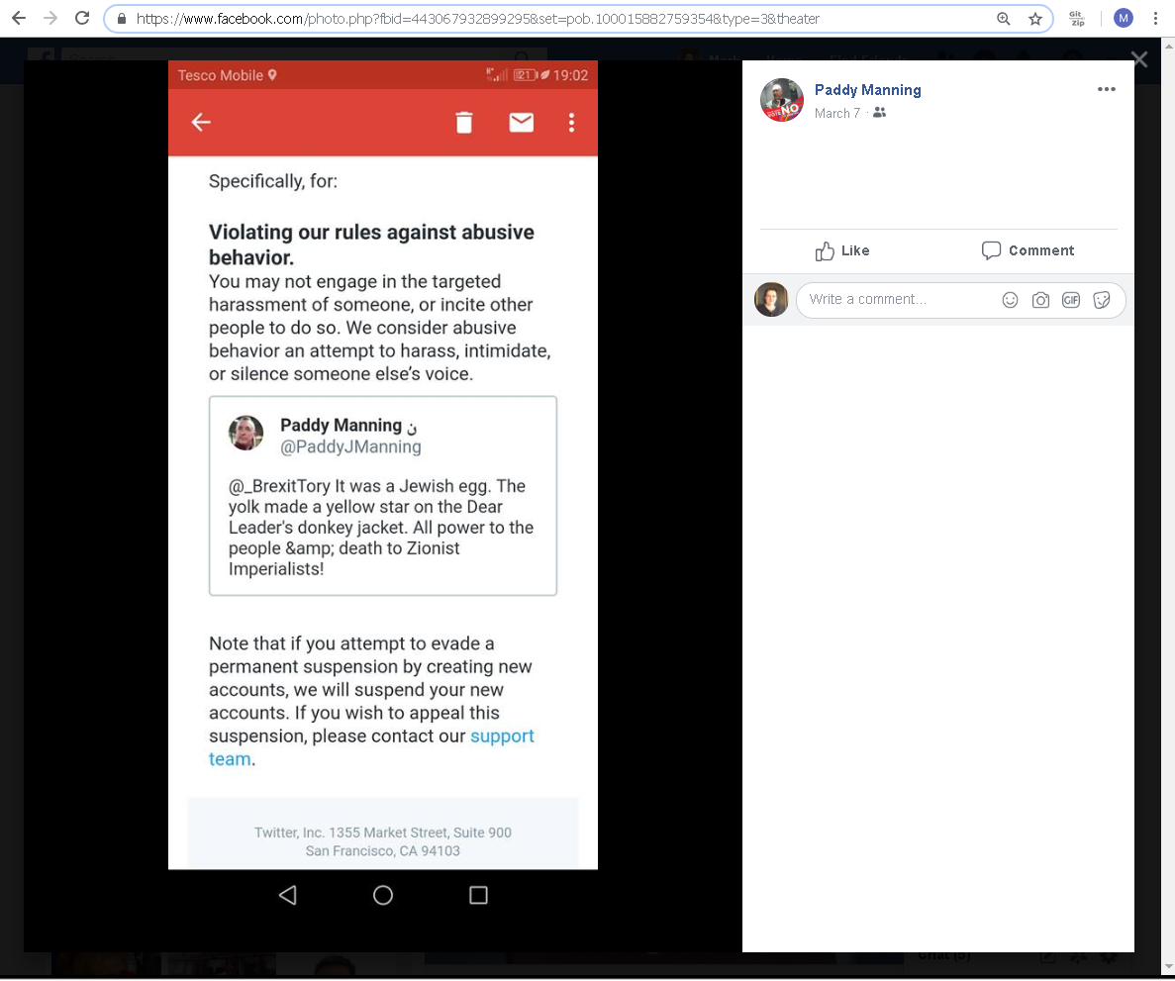Post a sticker in the comment
Image resolution: width=1175 pixels, height=981 pixels.
(1102, 300)
